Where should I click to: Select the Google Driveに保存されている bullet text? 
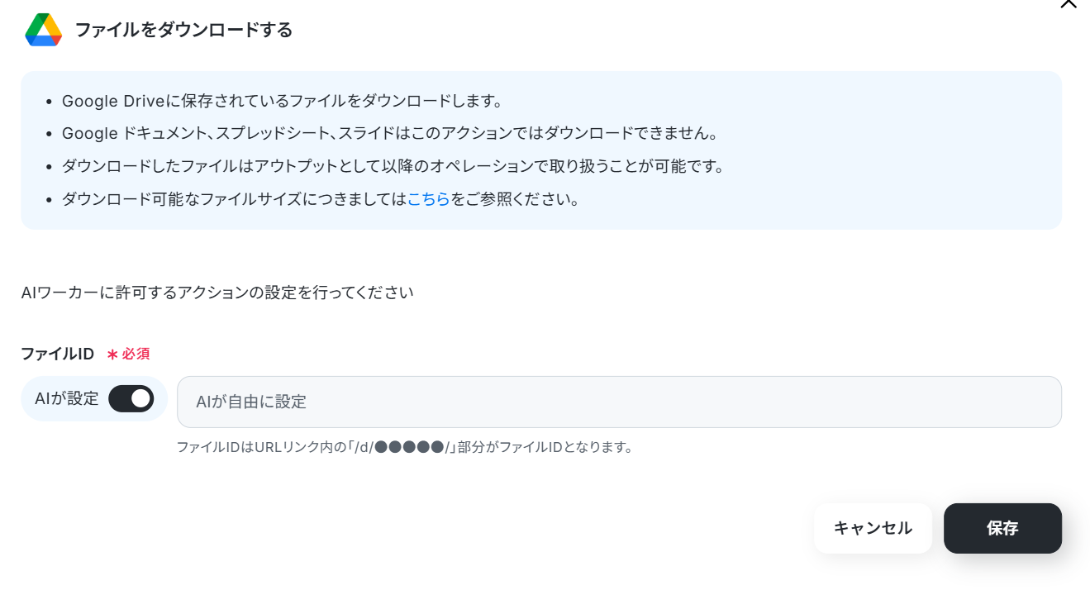click(x=283, y=102)
